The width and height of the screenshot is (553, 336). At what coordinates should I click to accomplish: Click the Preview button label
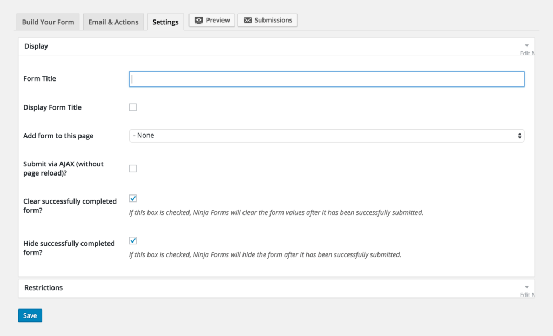pos(218,20)
